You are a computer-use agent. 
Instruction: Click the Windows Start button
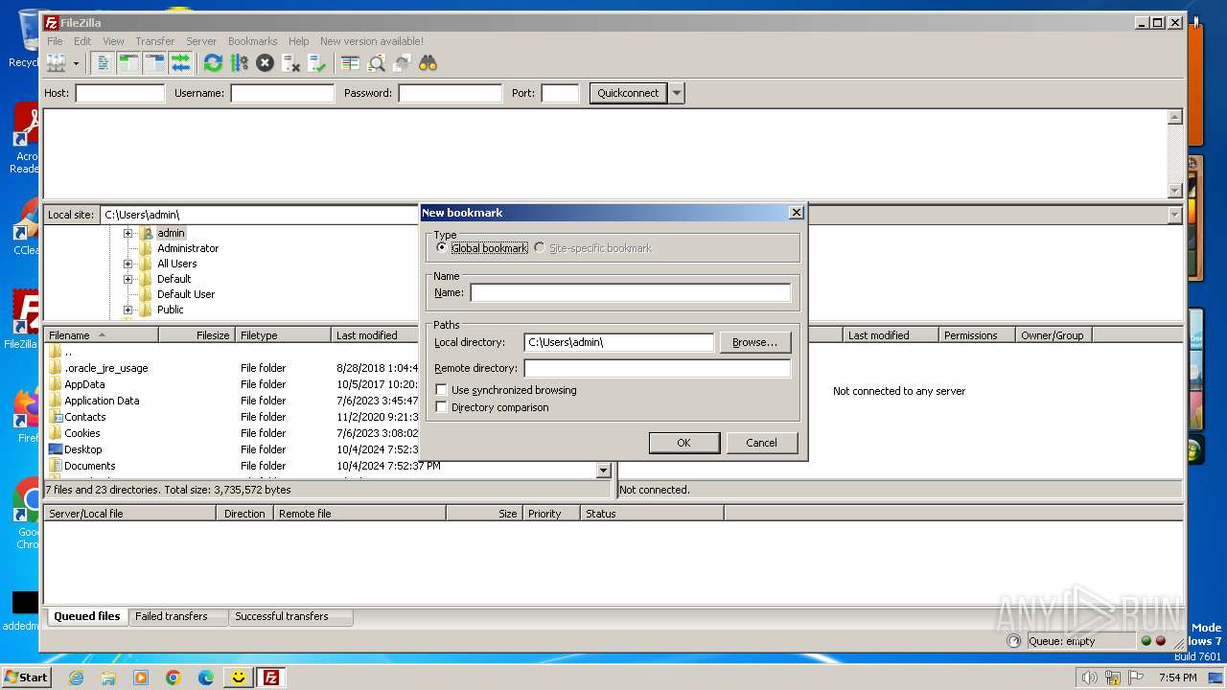click(26, 678)
